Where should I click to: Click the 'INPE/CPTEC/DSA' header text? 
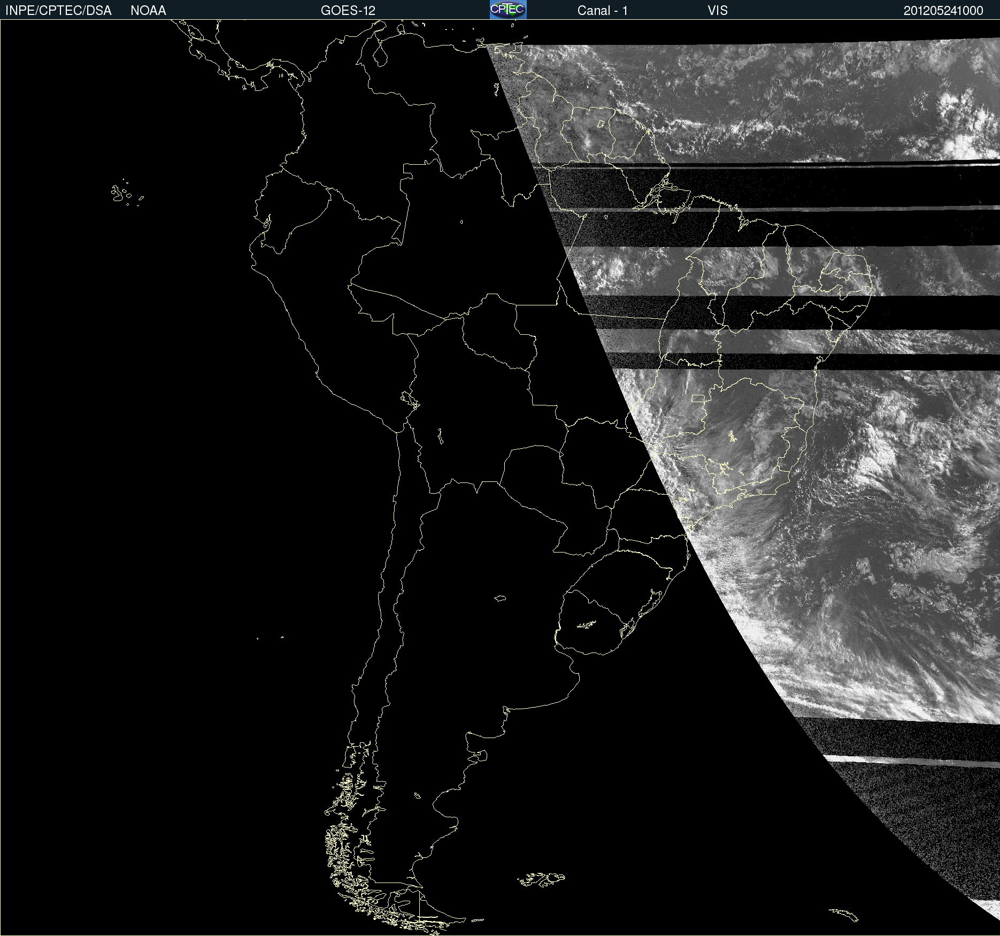(58, 11)
